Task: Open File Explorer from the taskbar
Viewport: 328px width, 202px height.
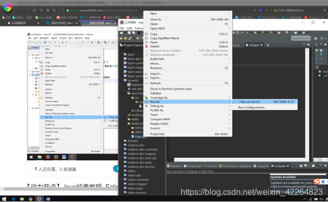Action: (22, 199)
